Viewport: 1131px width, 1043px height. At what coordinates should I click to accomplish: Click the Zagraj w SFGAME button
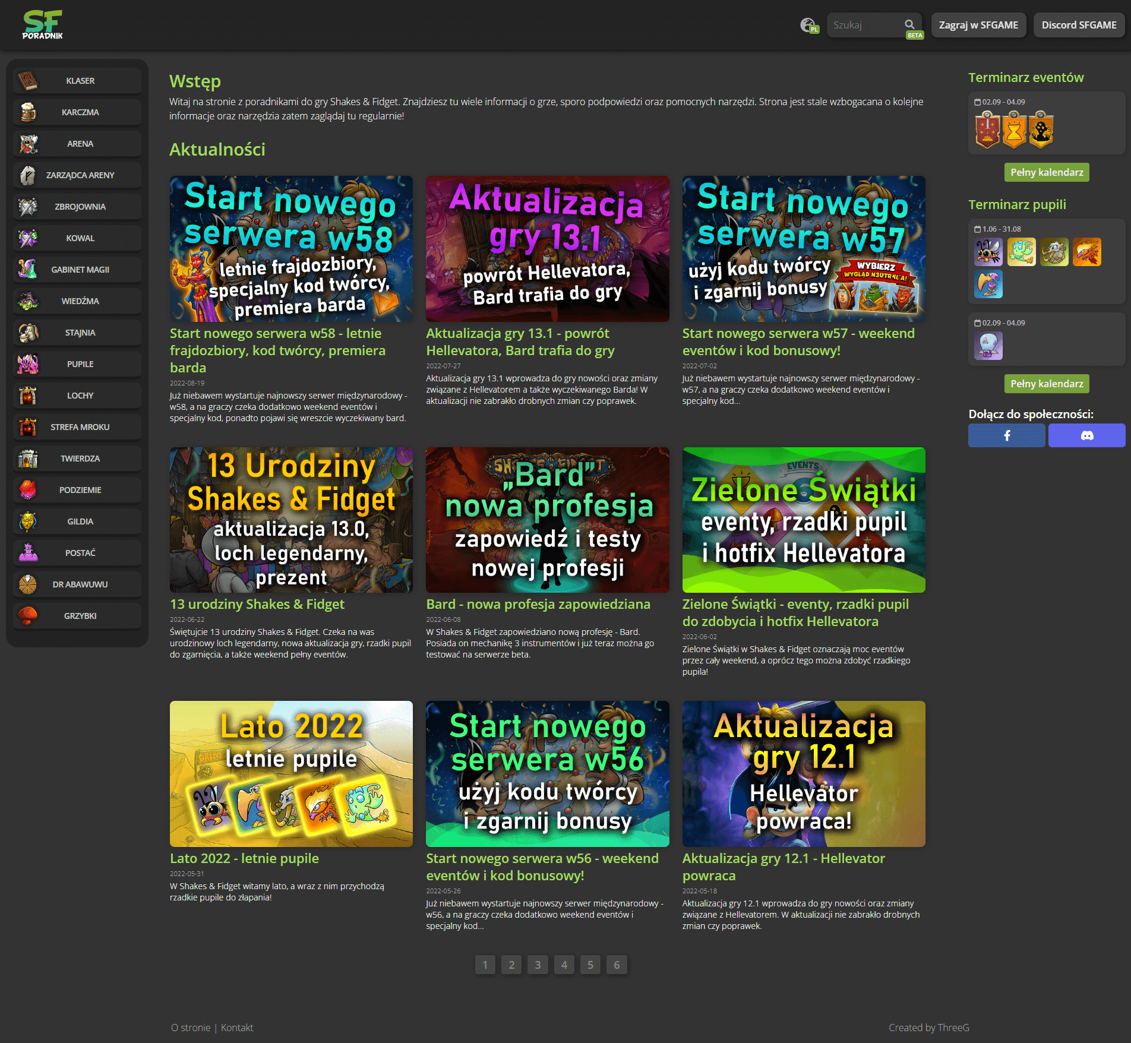click(978, 25)
